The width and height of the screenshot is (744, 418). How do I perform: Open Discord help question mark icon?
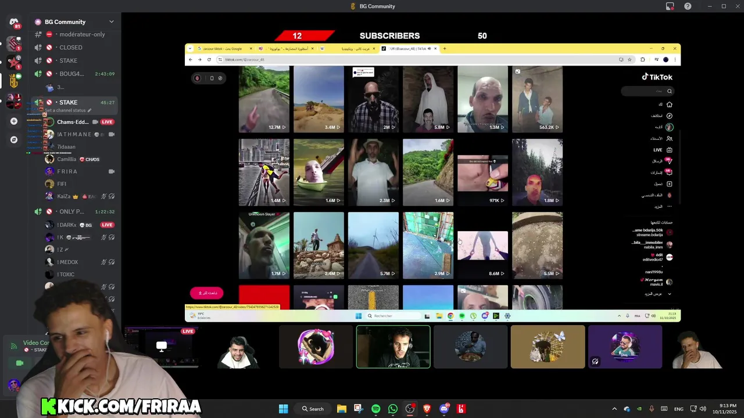tap(688, 6)
